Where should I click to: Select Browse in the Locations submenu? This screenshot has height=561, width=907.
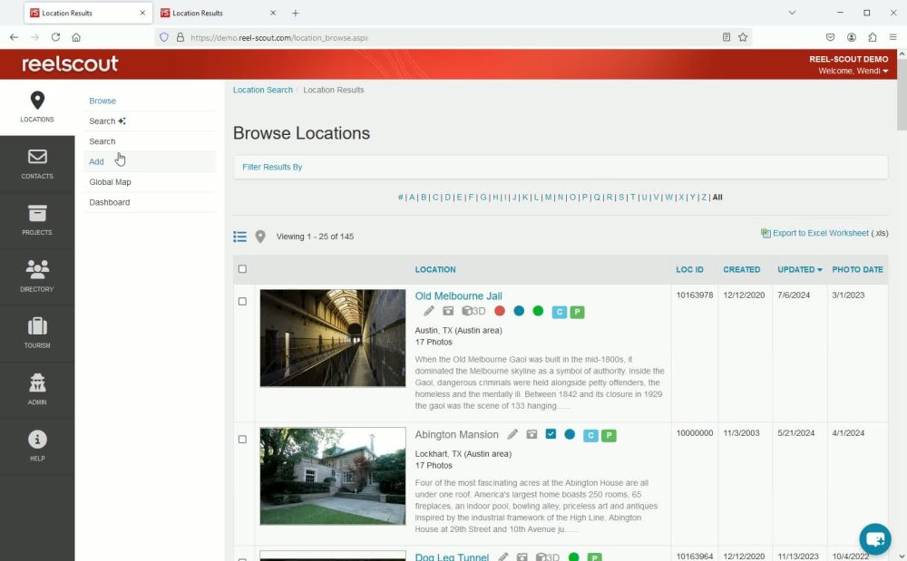point(102,101)
